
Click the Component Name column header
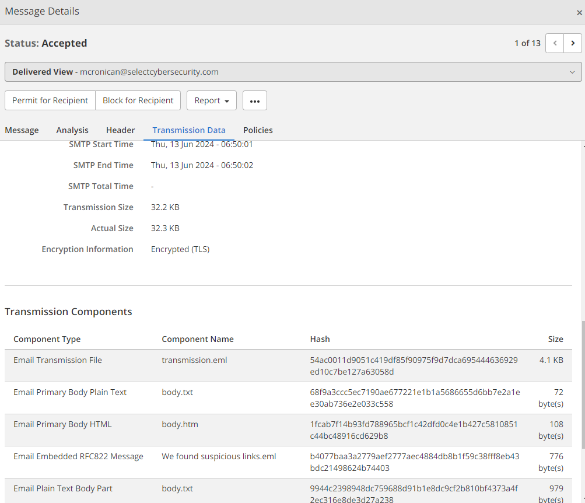pos(197,339)
